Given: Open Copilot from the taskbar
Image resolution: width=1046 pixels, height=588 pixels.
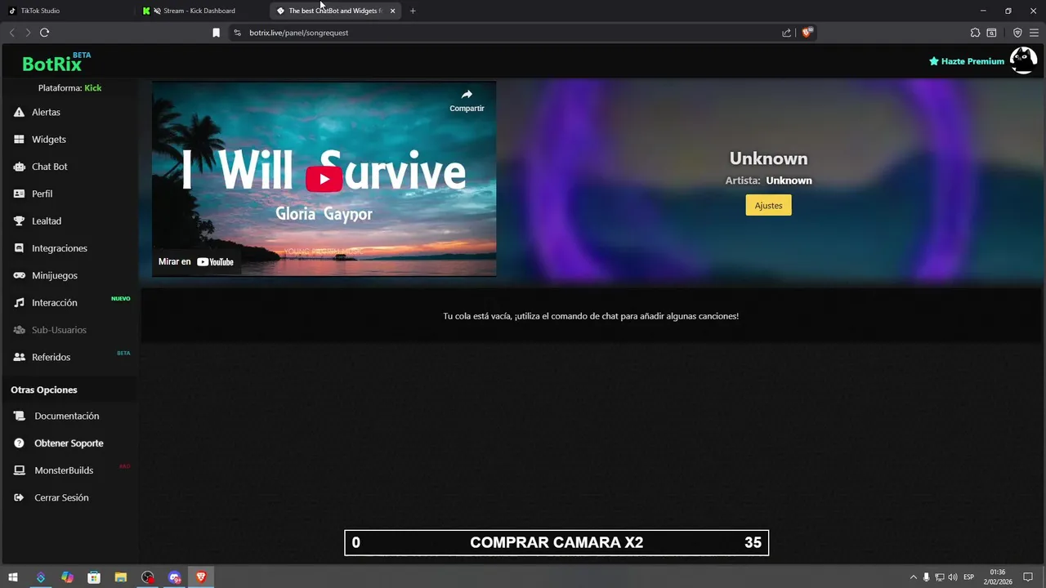Looking at the screenshot, I should 67,577.
